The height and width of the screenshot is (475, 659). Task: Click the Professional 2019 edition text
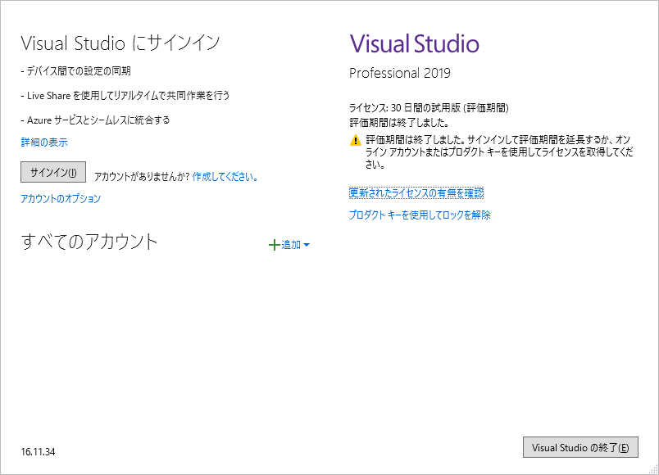coord(400,73)
